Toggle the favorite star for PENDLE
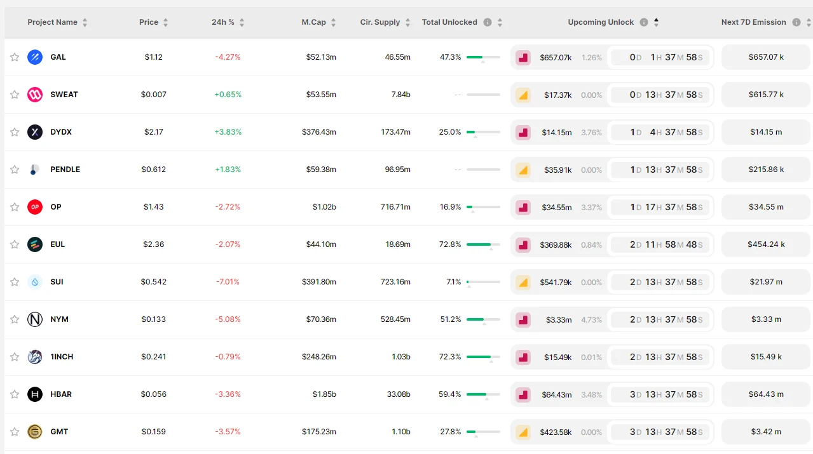 coord(15,170)
